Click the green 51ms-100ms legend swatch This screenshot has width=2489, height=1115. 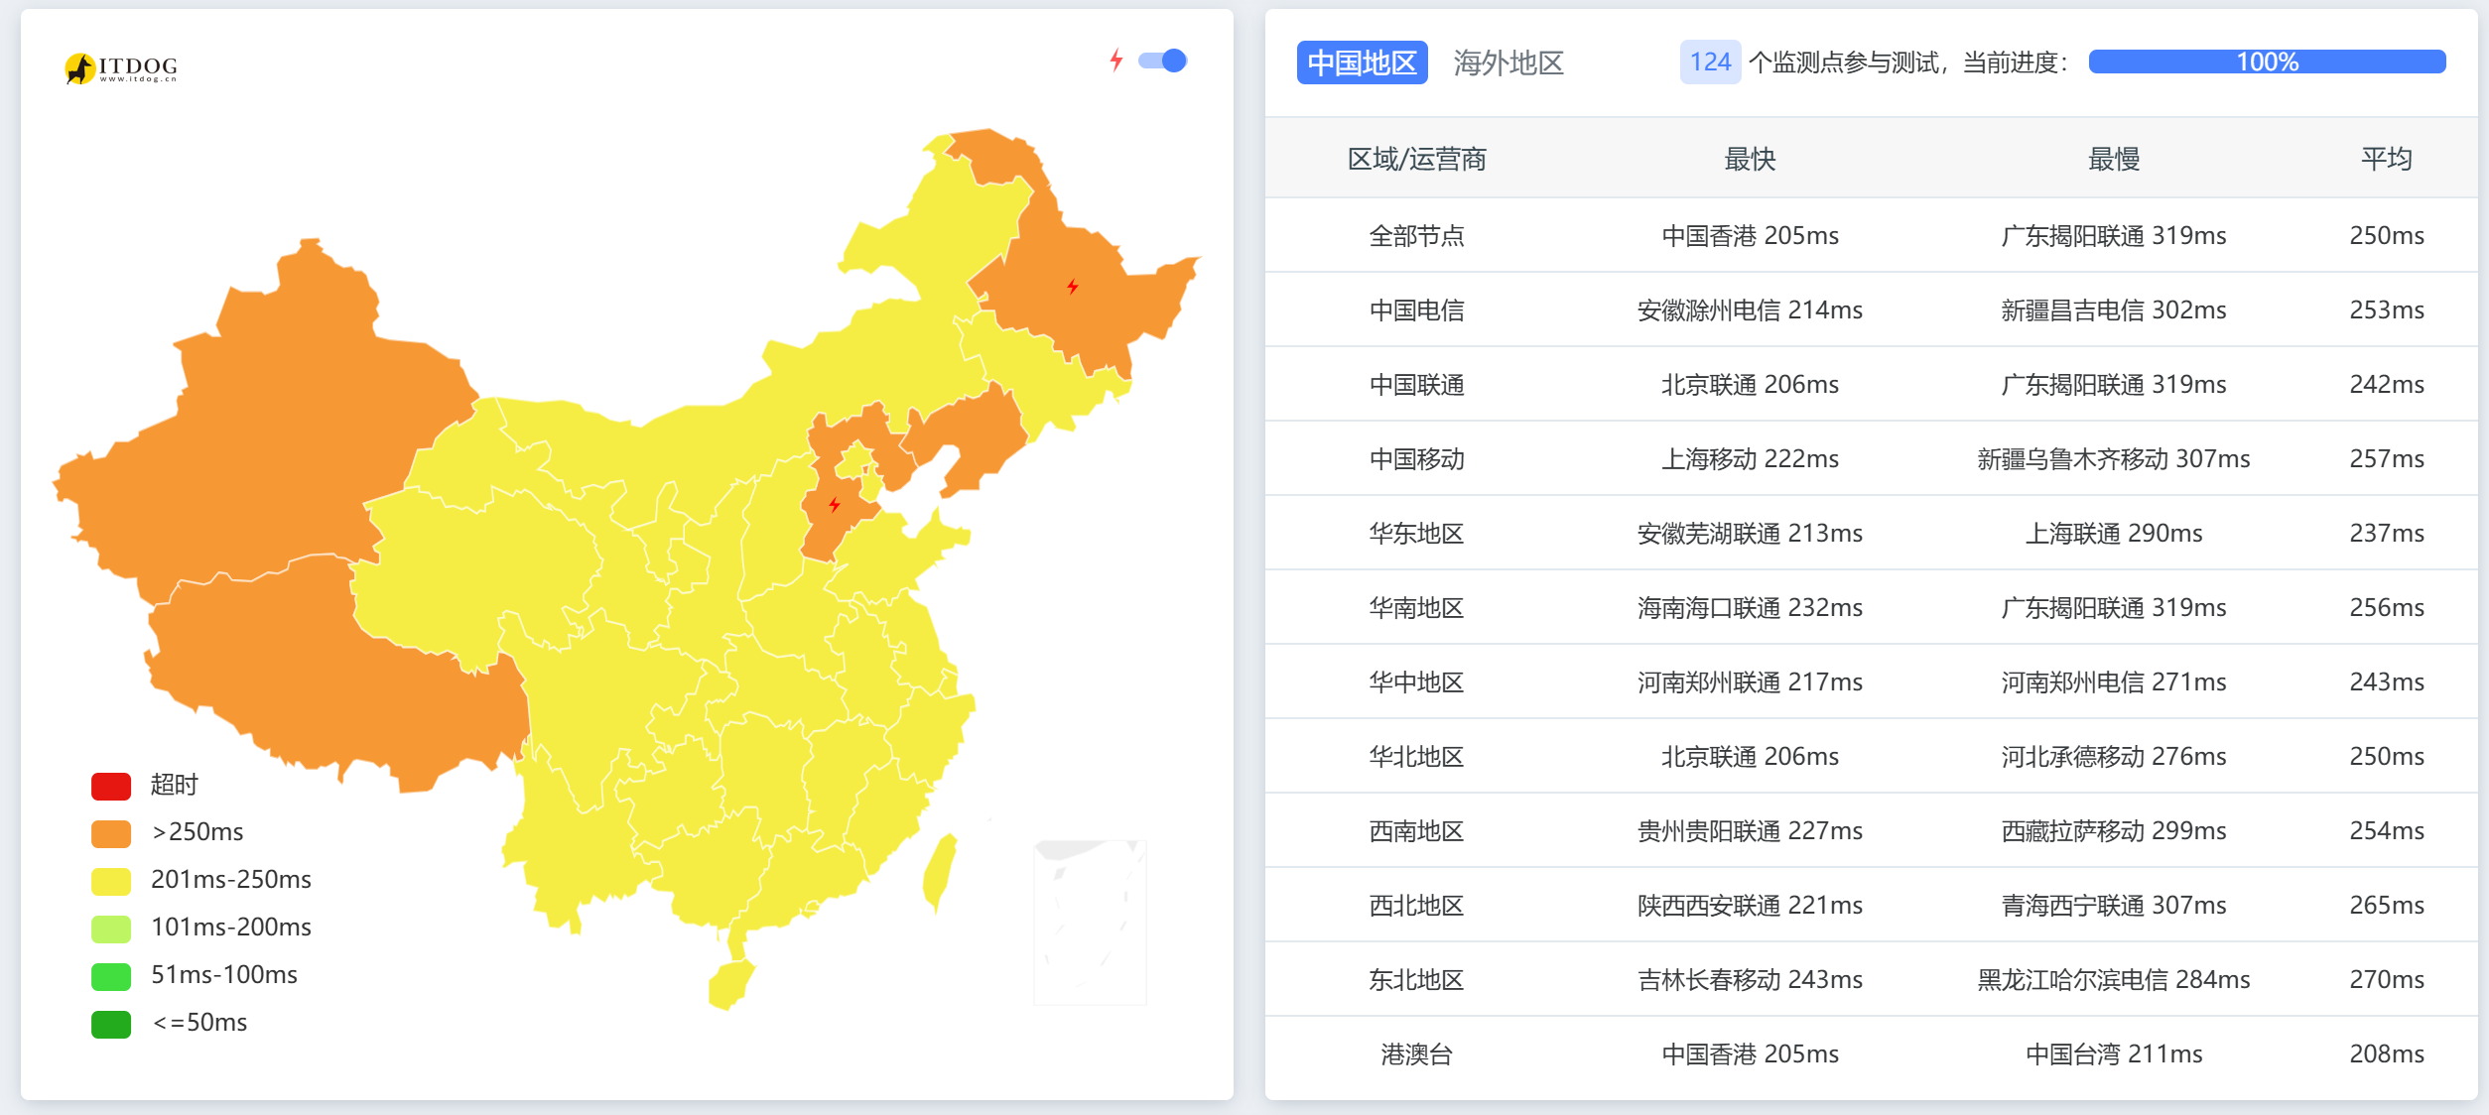(x=111, y=976)
